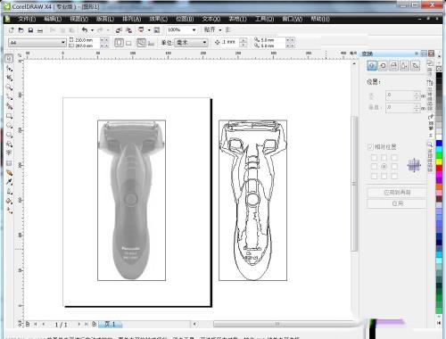Check the top-left anchor box
This screenshot has height=339, width=446.
coord(374,158)
